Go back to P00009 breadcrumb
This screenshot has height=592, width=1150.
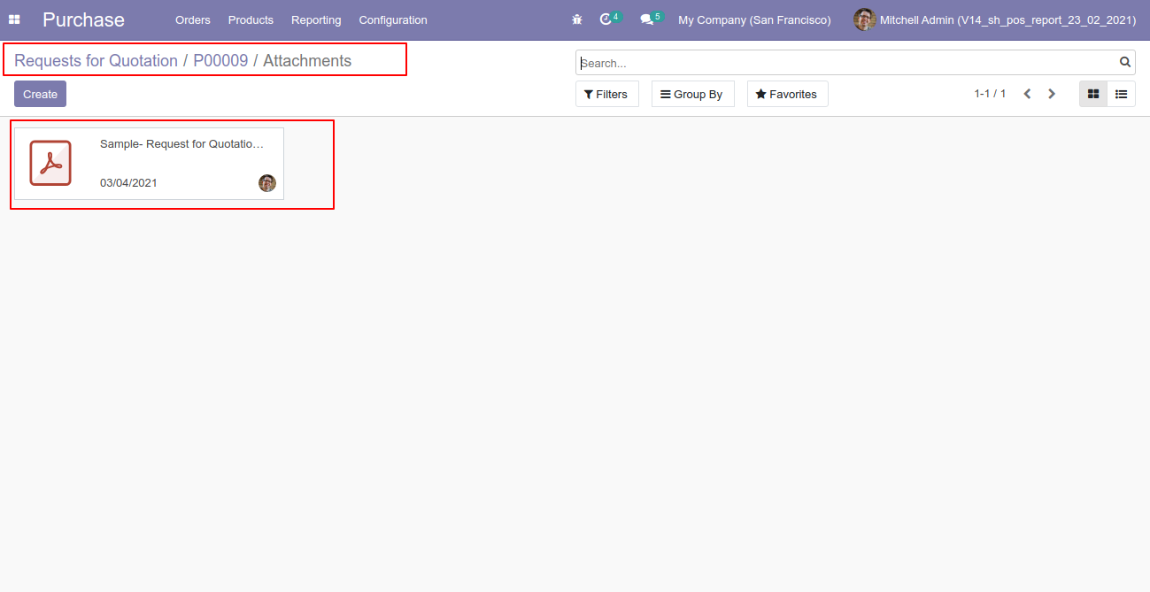(220, 61)
